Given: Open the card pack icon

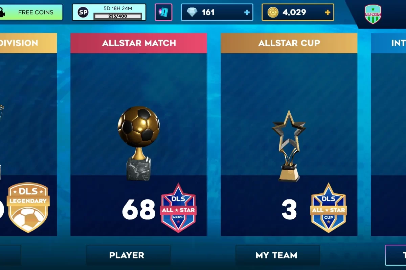Looking at the screenshot, I should (163, 12).
